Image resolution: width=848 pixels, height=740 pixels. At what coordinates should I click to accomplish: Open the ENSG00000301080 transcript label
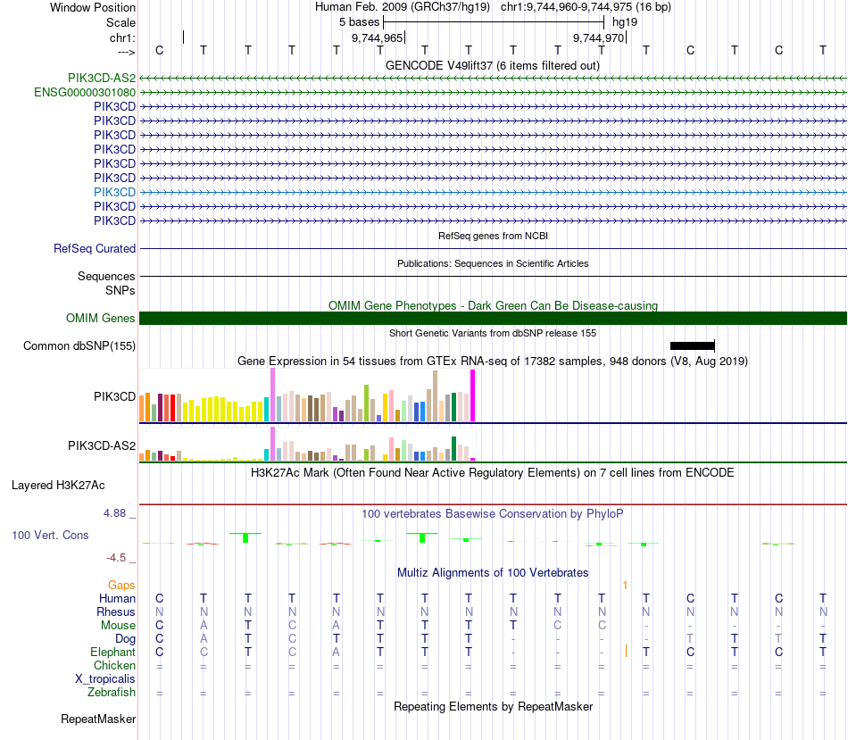point(85,93)
